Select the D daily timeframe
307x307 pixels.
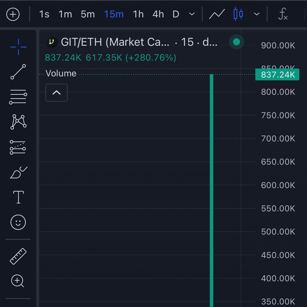[176, 14]
